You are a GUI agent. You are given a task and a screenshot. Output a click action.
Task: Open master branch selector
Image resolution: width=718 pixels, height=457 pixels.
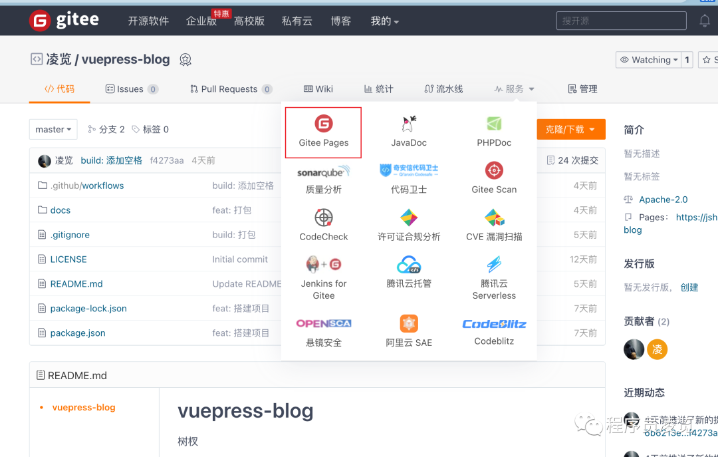pyautogui.click(x=53, y=129)
